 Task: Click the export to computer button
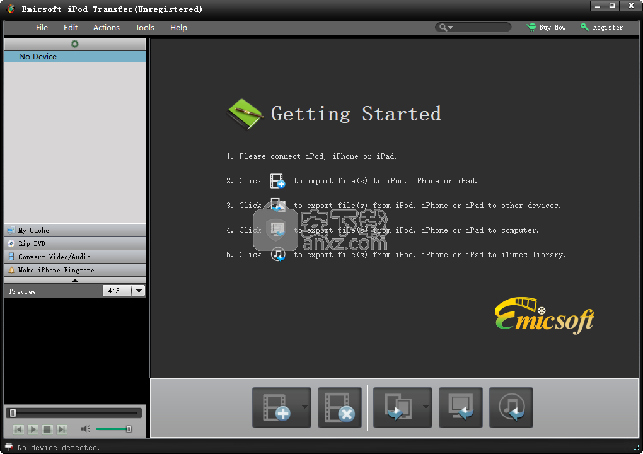461,407
